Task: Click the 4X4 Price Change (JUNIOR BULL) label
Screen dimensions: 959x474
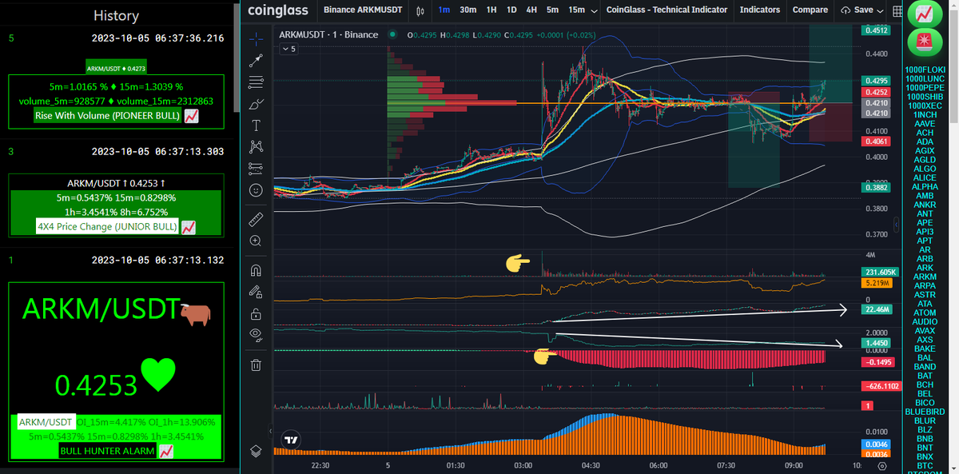Action: tap(108, 227)
